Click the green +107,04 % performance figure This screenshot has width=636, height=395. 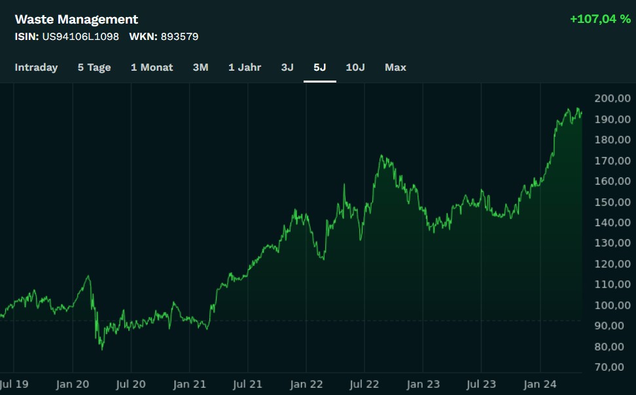coord(599,19)
